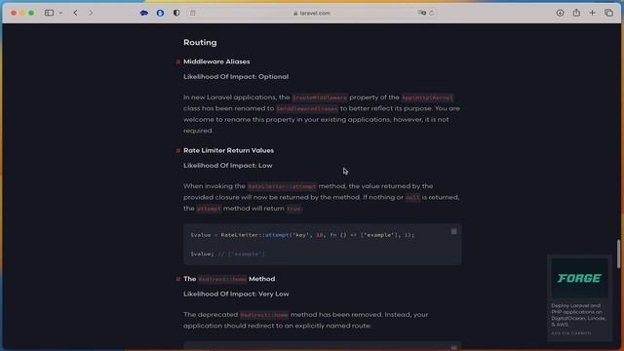Image resolution: width=624 pixels, height=351 pixels.
Task: Open the Forge advertisement image
Action: pos(579,278)
